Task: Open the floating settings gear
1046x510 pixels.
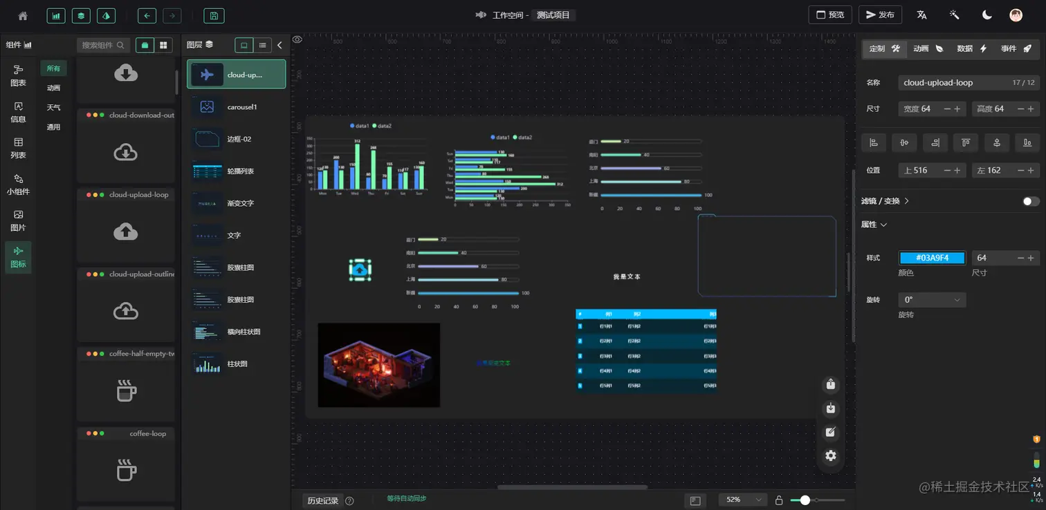Action: (831, 455)
